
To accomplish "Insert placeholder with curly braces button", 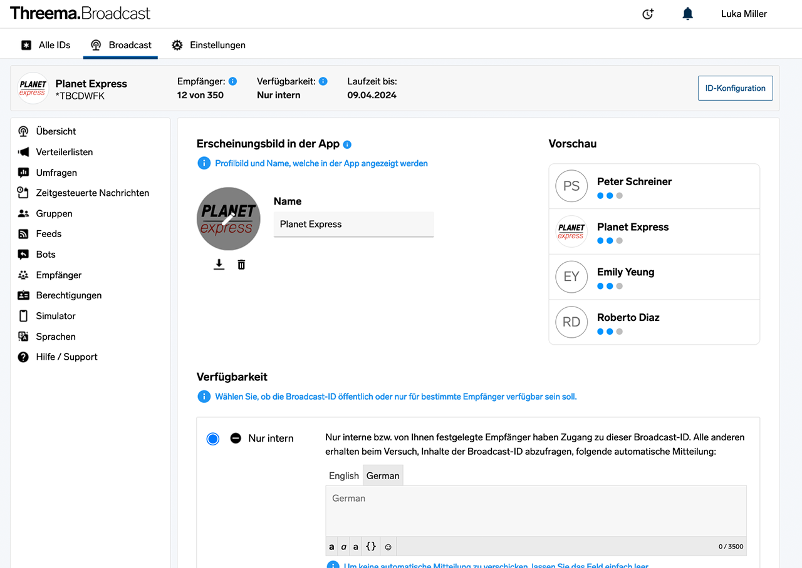I will coord(371,546).
